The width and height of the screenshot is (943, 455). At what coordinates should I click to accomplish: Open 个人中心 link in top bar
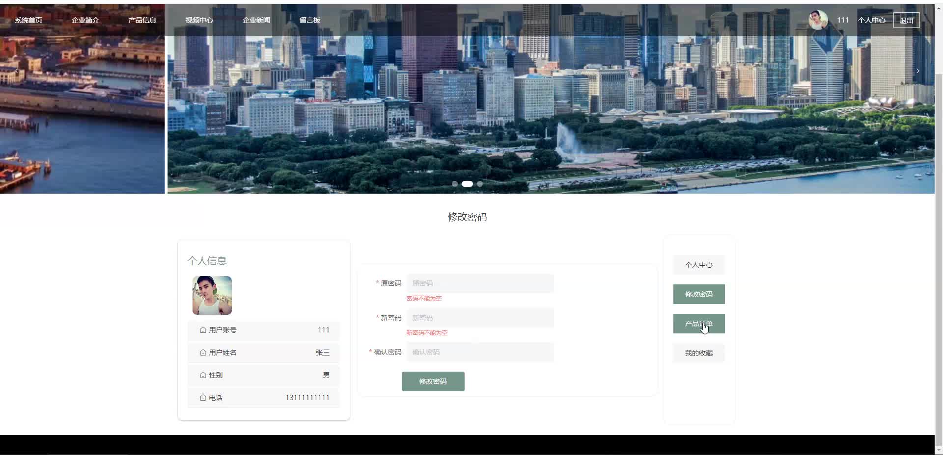tap(872, 20)
